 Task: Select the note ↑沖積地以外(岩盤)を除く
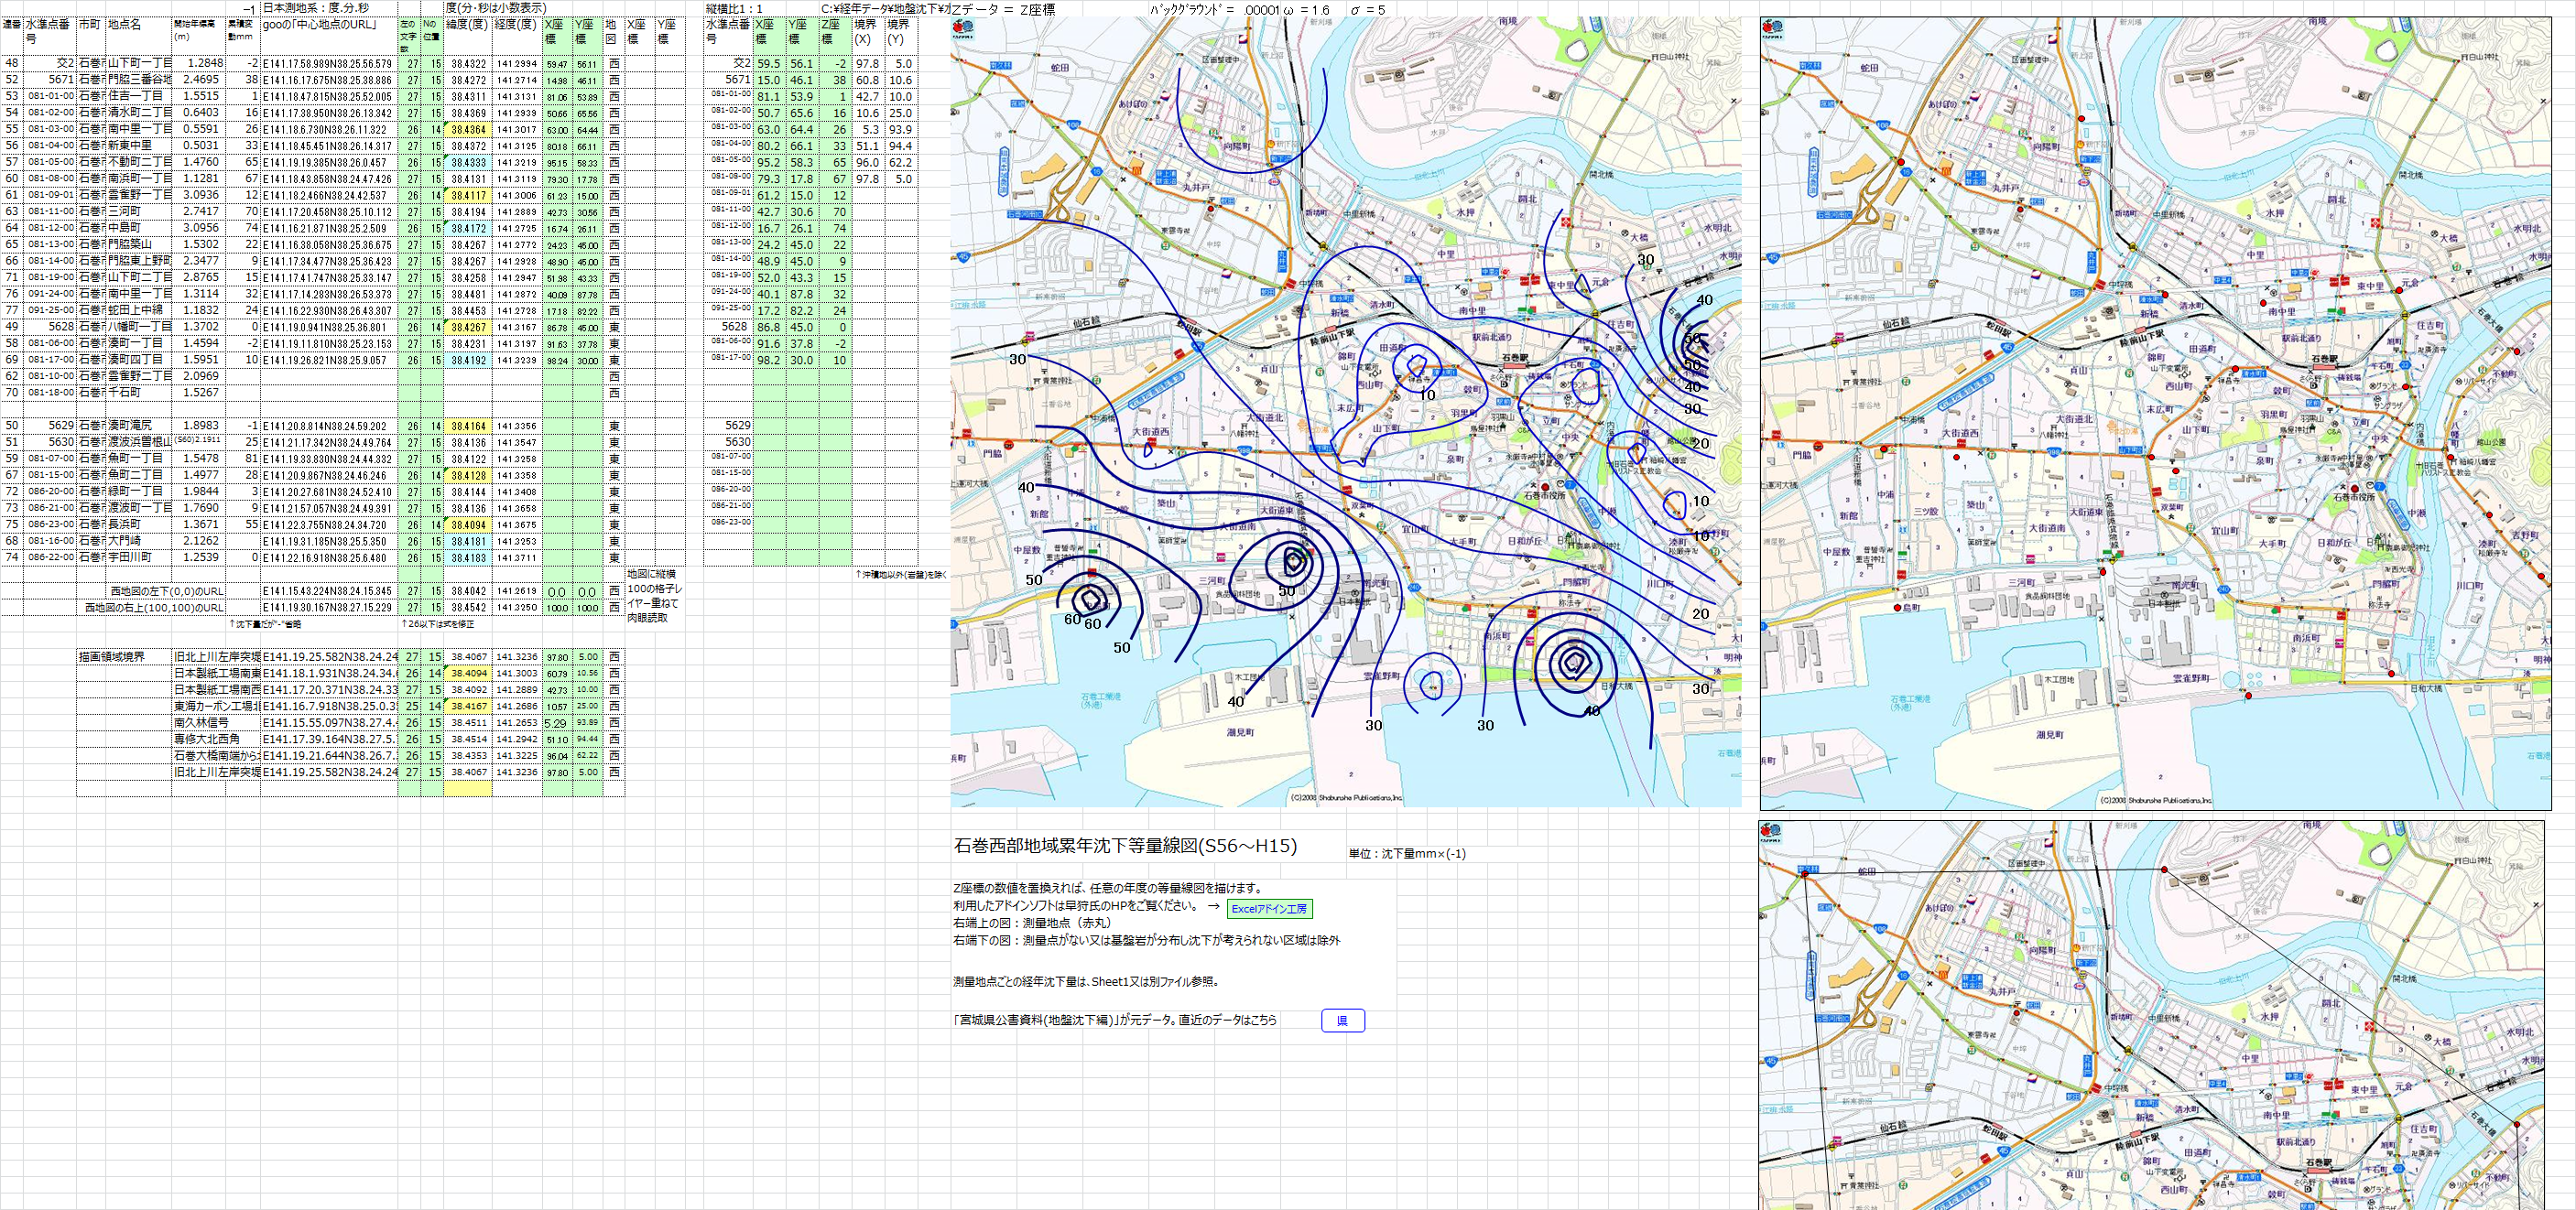click(901, 576)
